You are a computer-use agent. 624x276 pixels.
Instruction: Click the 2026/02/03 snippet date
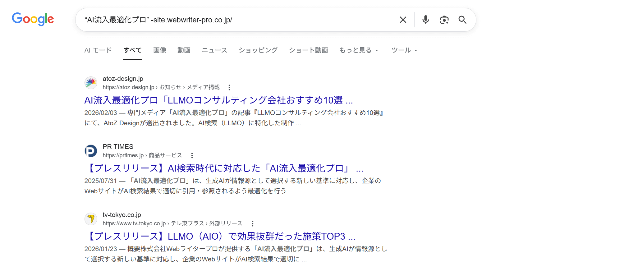[x=101, y=113]
